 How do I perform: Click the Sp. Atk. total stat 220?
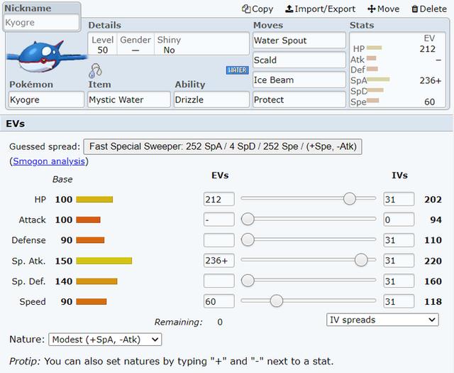pos(433,261)
